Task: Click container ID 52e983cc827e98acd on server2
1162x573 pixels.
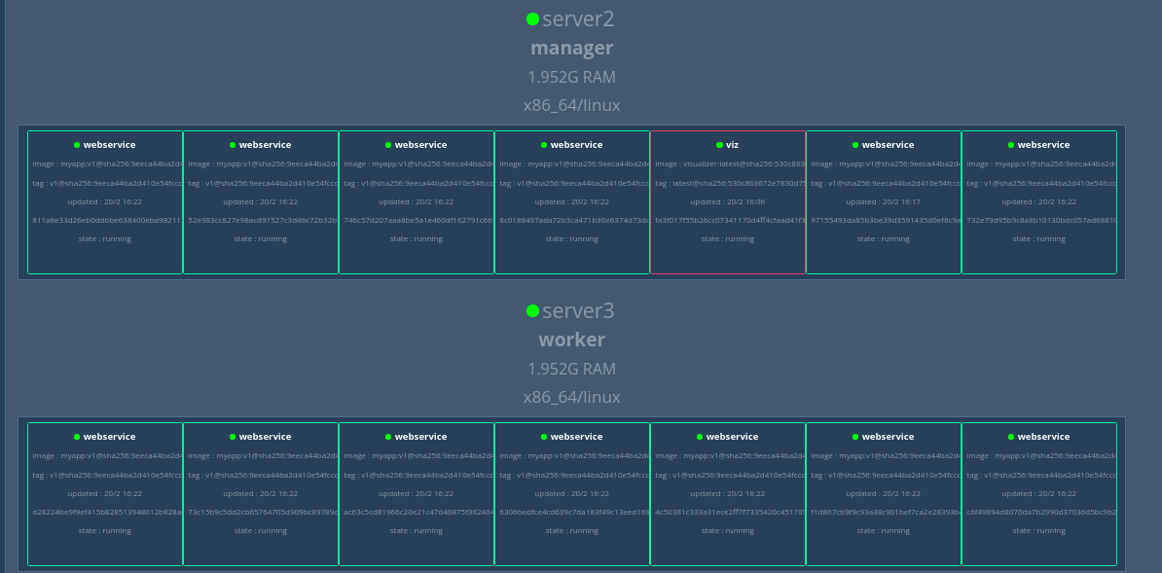Action: (261, 220)
